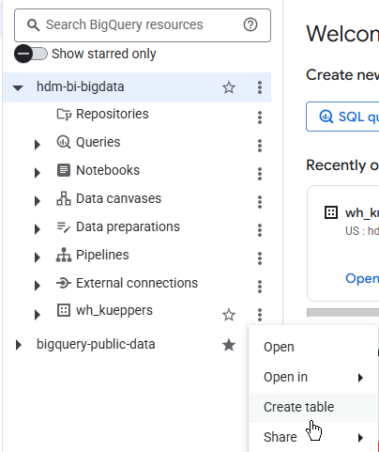Image resolution: width=379 pixels, height=452 pixels.
Task: Click the help icon in search box
Action: [250, 24]
